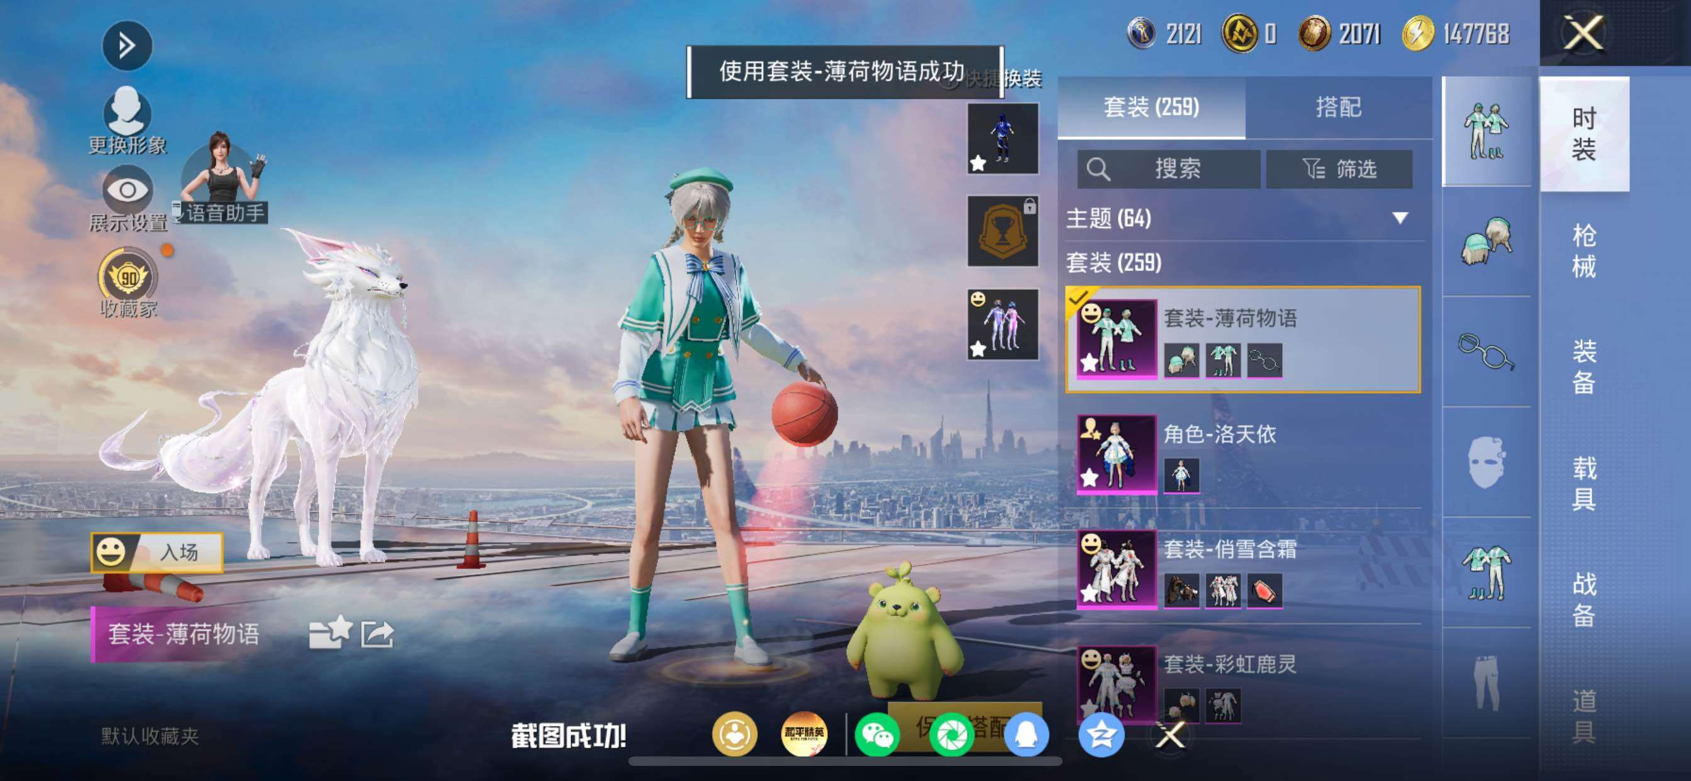Switch to 载具 vehicles menu

pyautogui.click(x=1585, y=484)
